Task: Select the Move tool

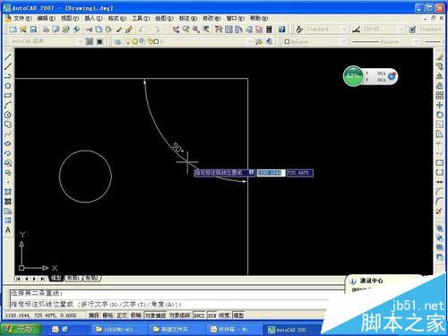Action: point(440,105)
